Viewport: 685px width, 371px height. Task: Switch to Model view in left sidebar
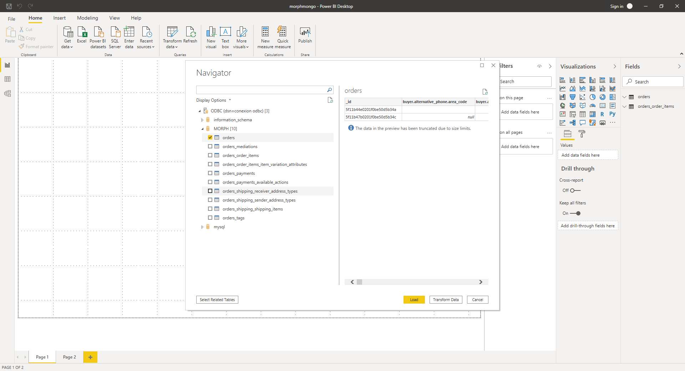tap(7, 93)
